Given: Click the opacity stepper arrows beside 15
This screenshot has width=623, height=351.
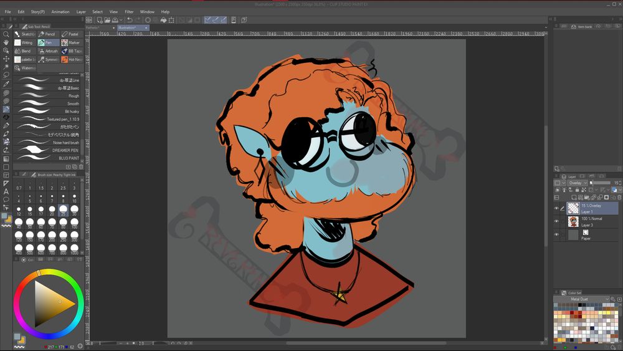Looking at the screenshot, I should point(621,183).
